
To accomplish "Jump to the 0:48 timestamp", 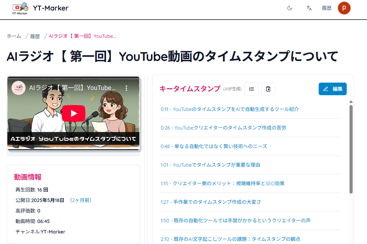I will tap(214, 146).
